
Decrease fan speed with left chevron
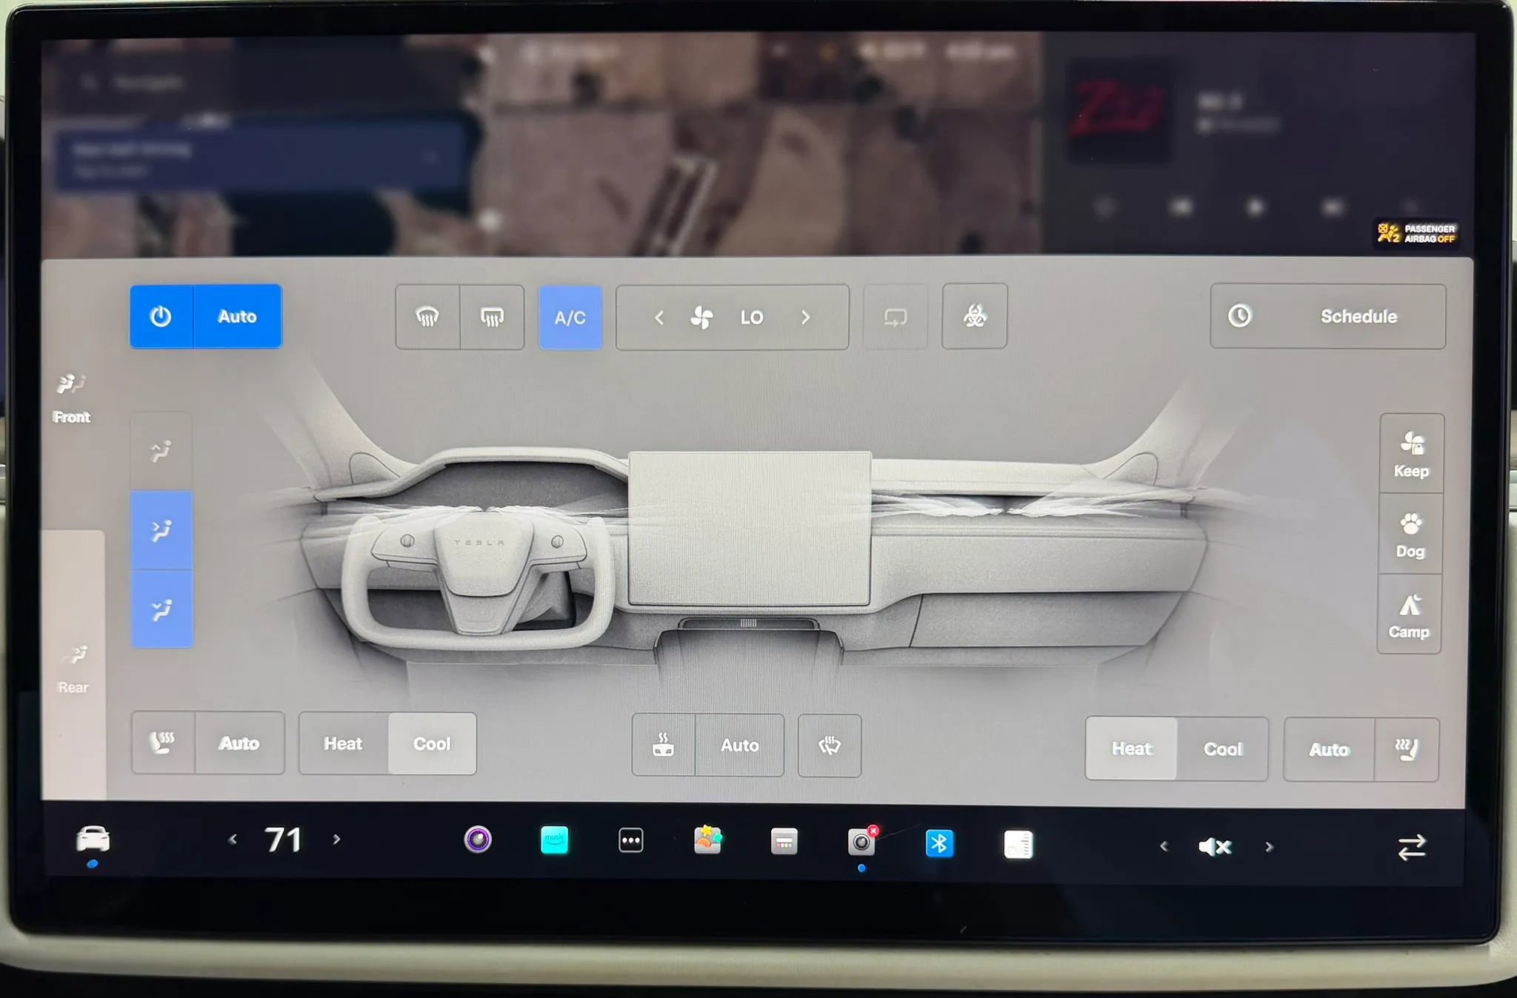659,318
